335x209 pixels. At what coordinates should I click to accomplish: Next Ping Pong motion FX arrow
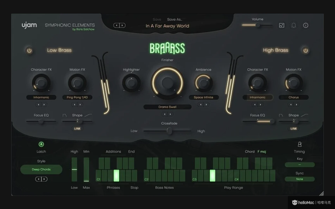pyautogui.click(x=80, y=104)
